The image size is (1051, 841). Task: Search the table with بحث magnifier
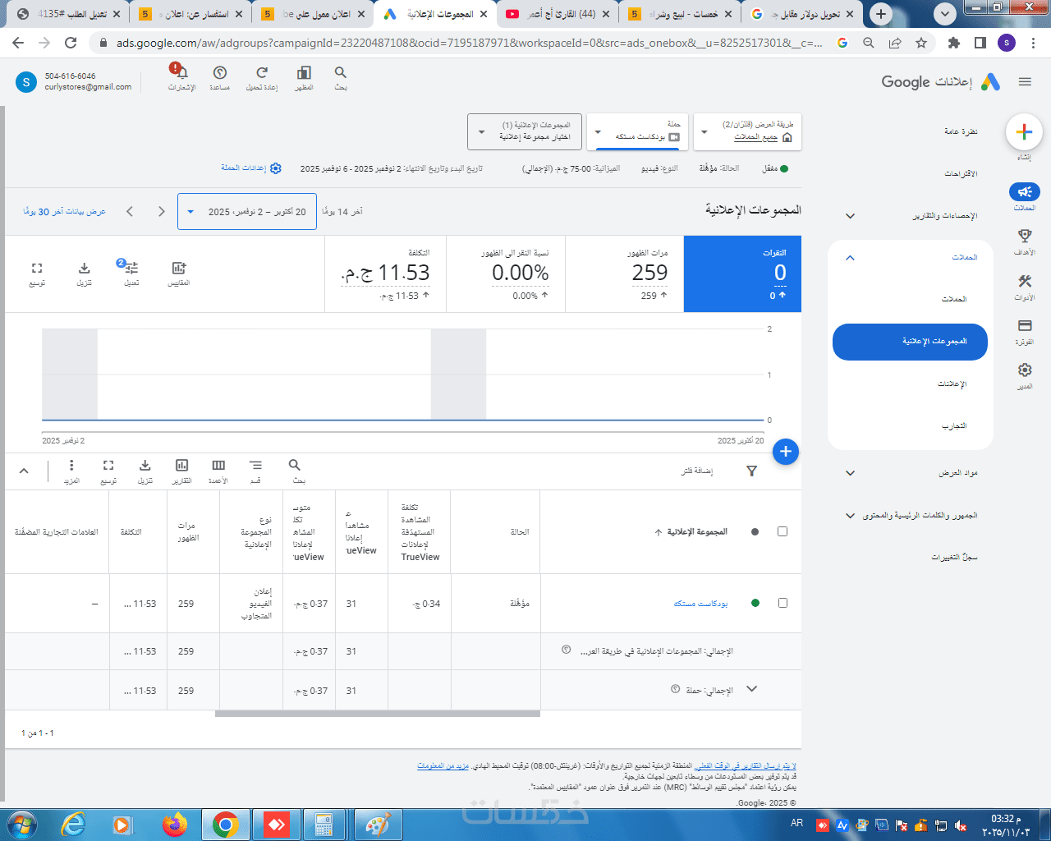tap(295, 465)
